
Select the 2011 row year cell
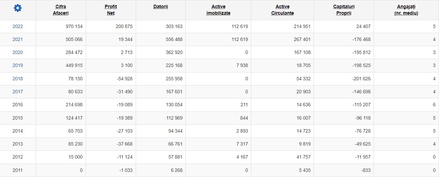[18, 170]
